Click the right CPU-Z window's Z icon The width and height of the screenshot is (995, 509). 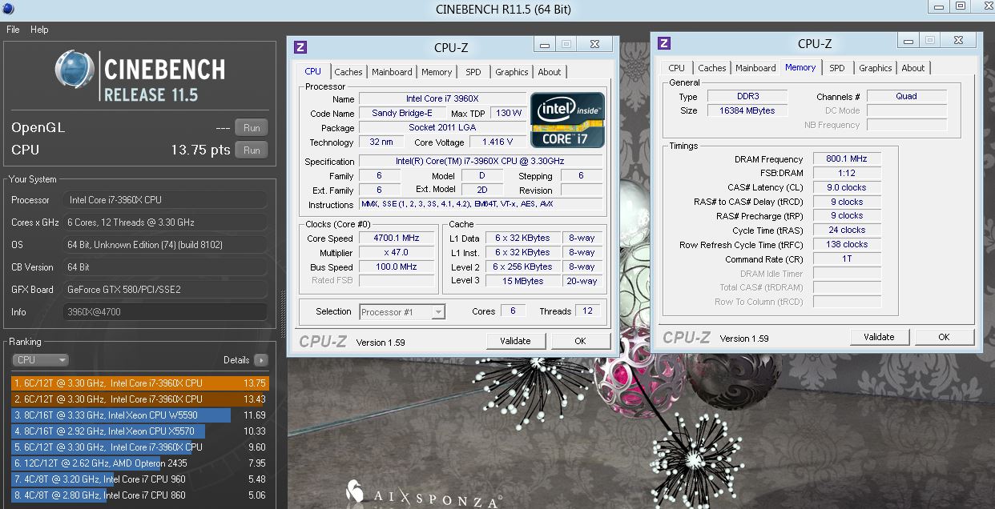664,44
